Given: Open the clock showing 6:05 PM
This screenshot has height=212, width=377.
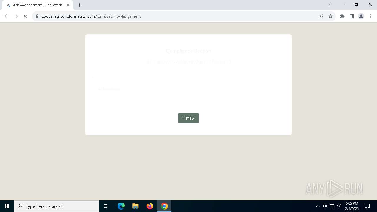Looking at the screenshot, I should tap(352, 206).
